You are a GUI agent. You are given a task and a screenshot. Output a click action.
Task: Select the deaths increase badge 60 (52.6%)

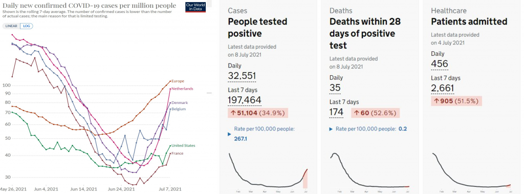pyautogui.click(x=375, y=113)
